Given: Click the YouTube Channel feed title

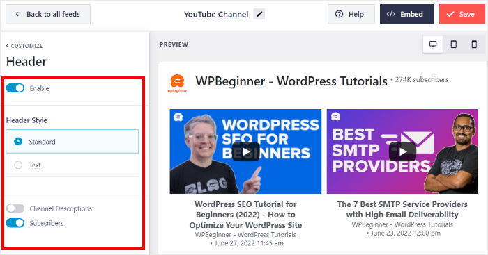Looking at the screenshot, I should 216,15.
